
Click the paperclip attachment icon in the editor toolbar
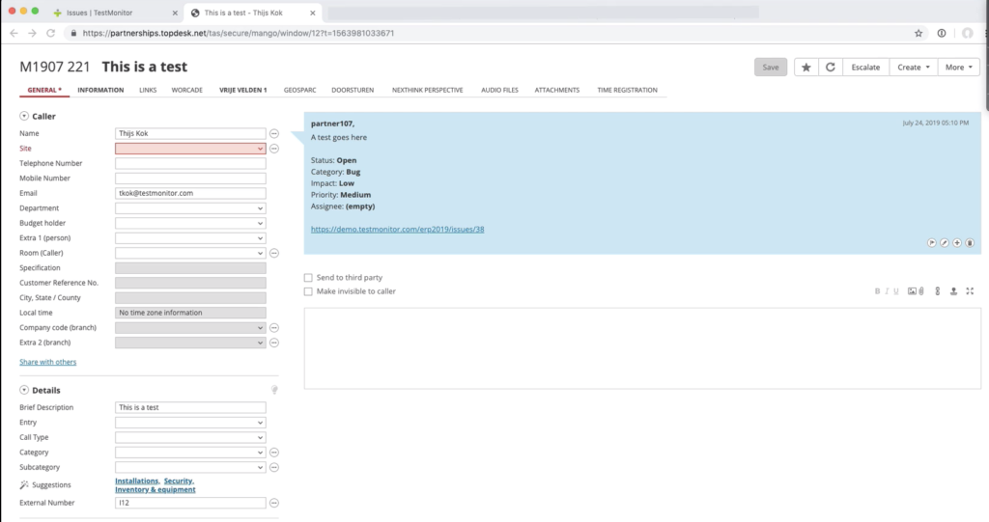(x=921, y=291)
